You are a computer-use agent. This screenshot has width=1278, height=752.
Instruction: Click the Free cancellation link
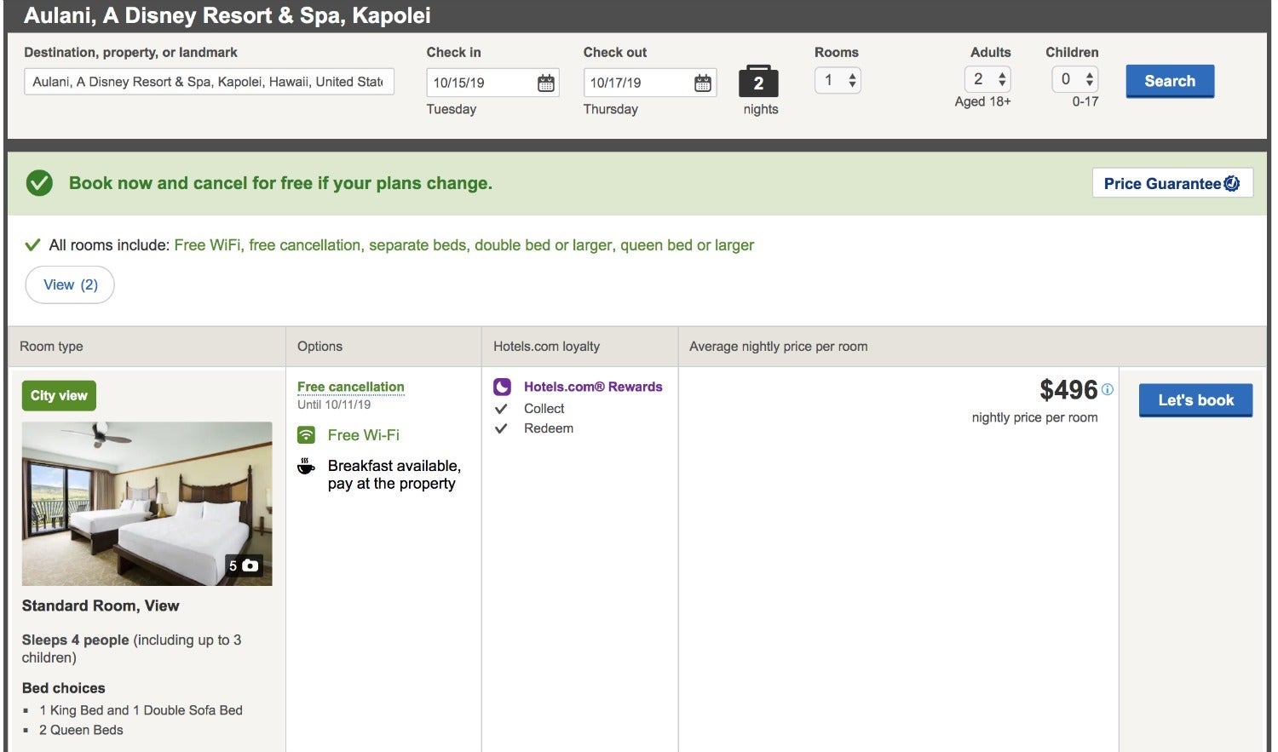click(x=350, y=387)
